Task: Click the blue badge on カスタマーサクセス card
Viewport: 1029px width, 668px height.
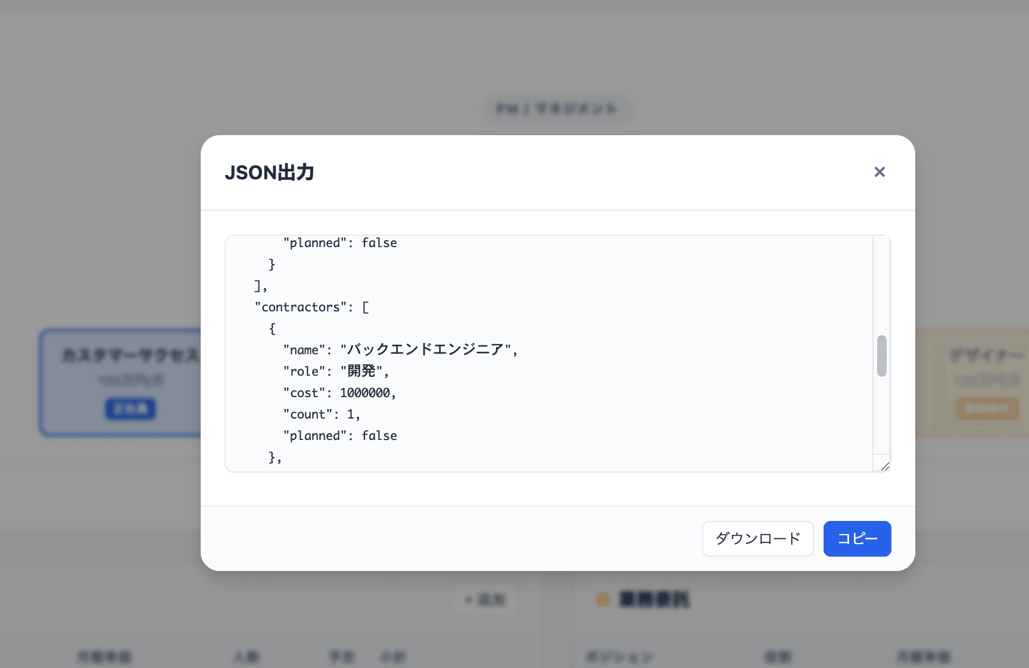Action: point(130,409)
